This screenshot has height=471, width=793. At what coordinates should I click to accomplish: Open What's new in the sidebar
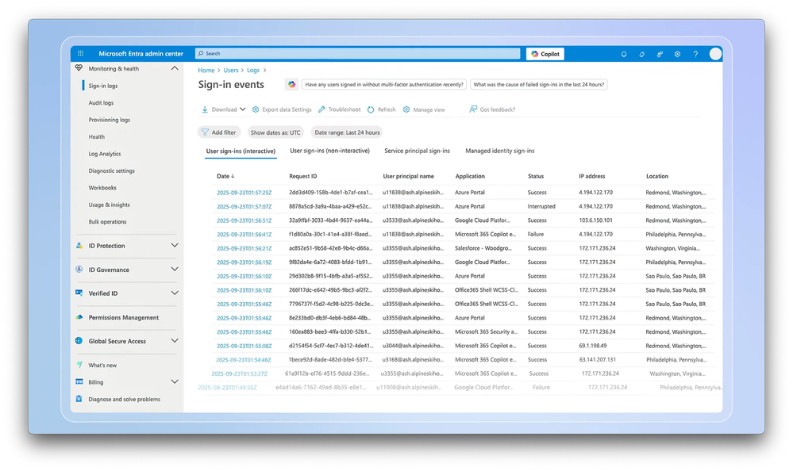[102, 365]
